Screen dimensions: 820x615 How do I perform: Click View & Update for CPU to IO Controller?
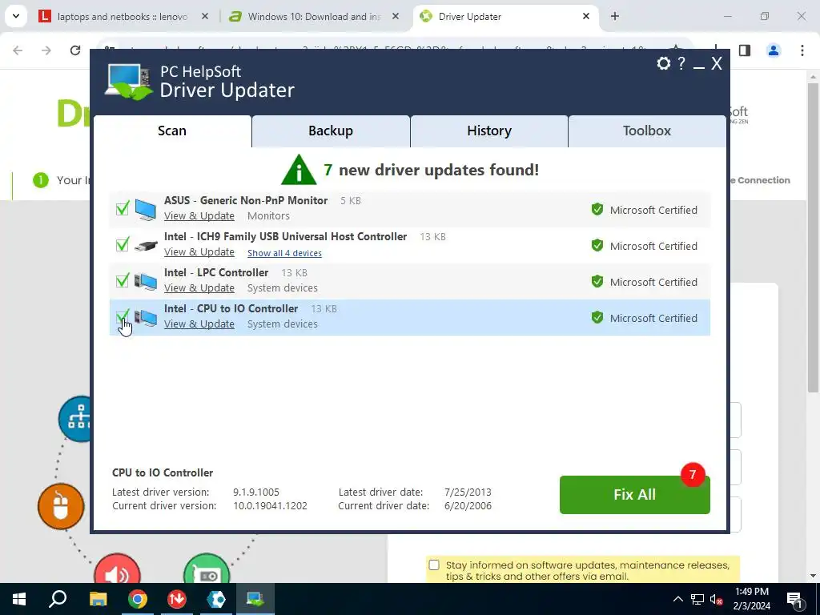(199, 324)
